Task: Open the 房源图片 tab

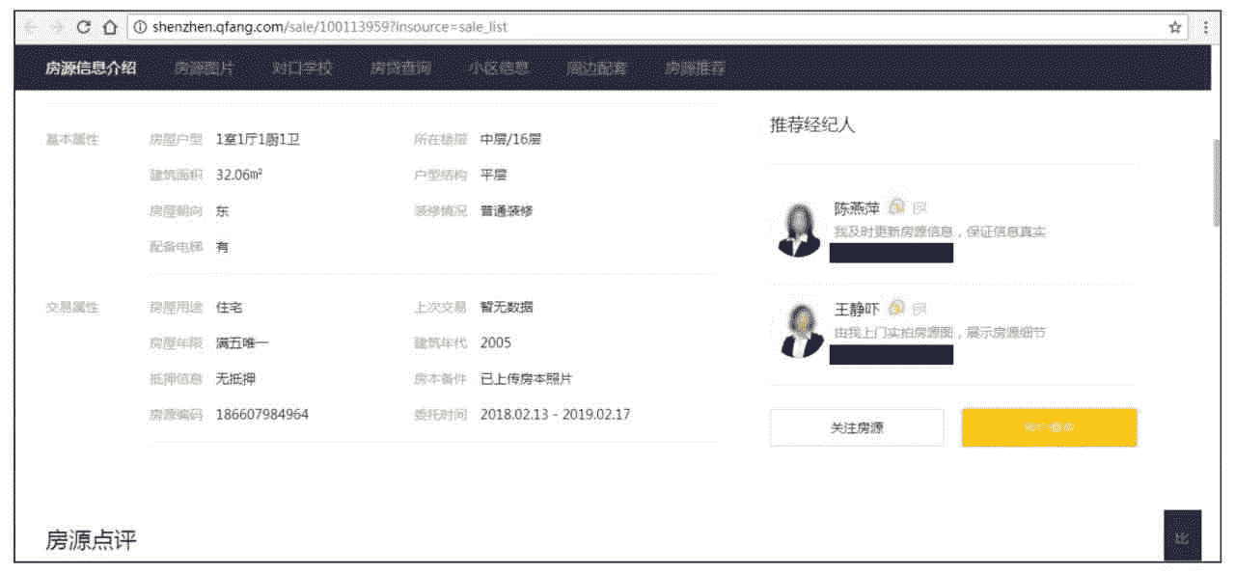Action: click(204, 68)
